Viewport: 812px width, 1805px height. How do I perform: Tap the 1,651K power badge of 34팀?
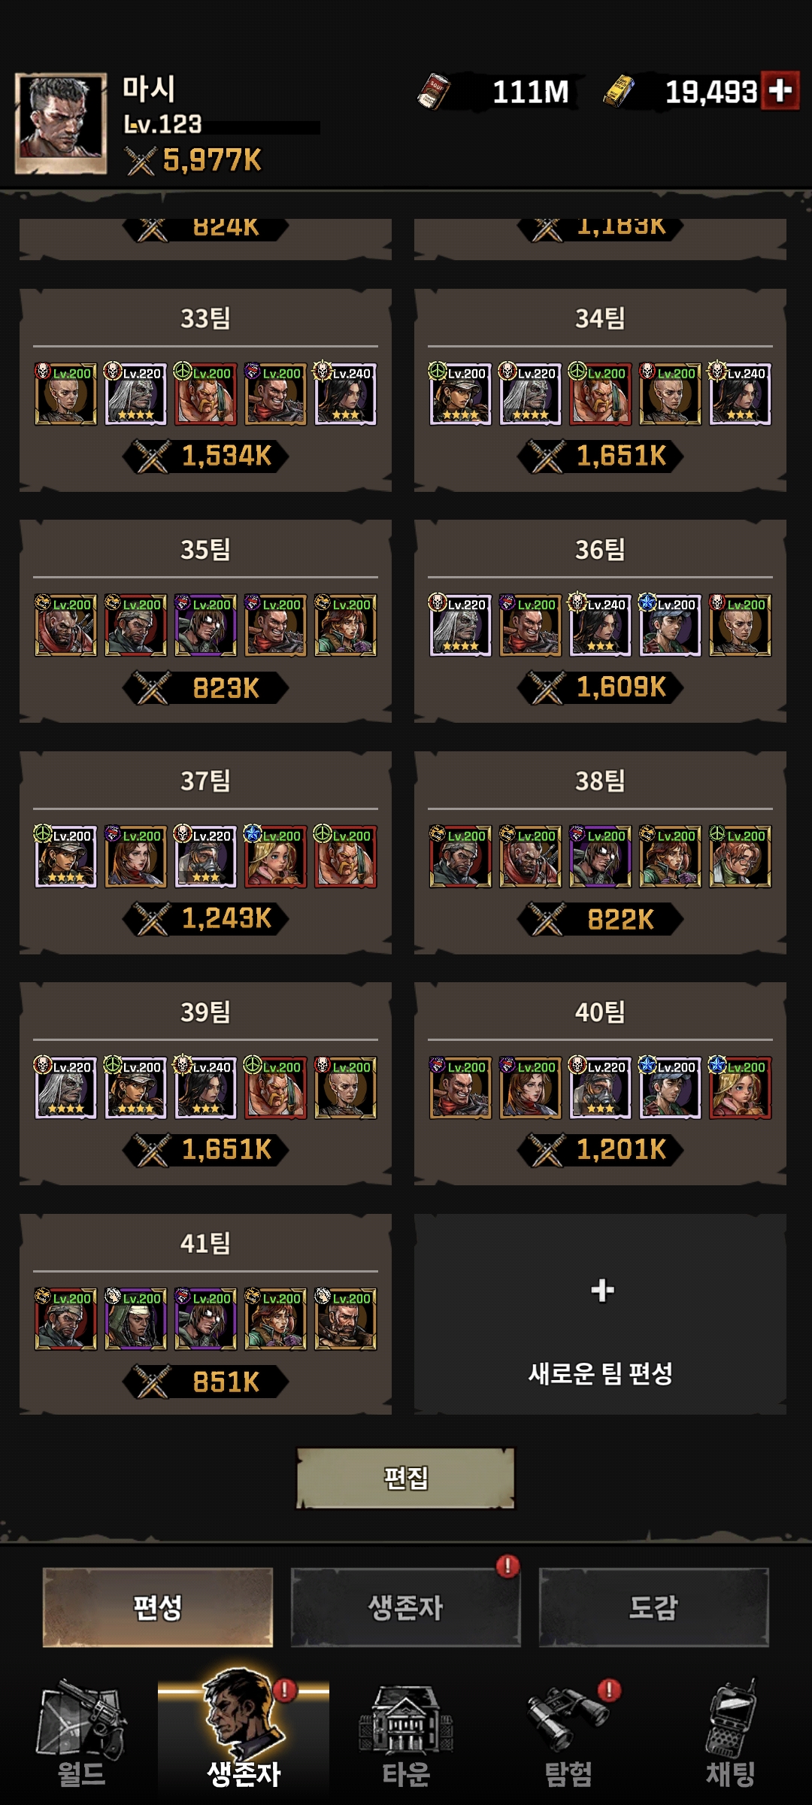600,456
